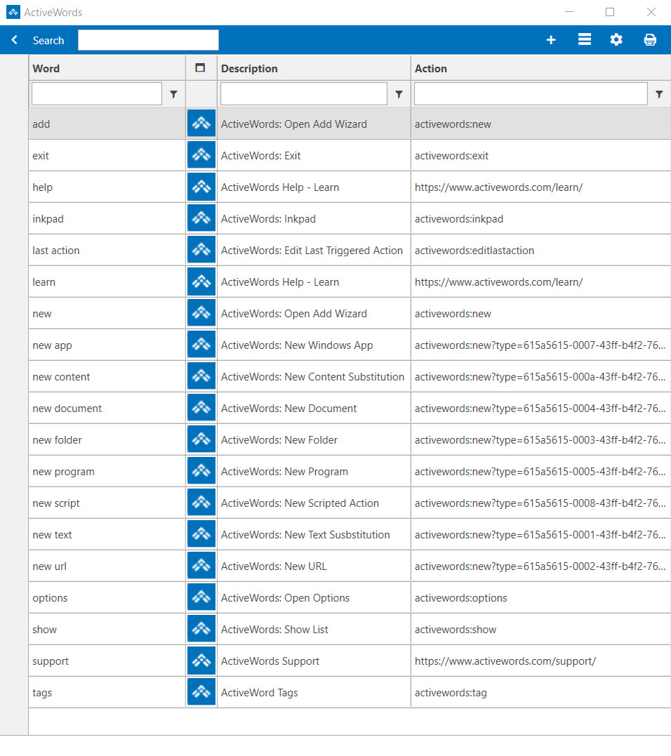Open the hamburger list menu icon
Image resolution: width=671 pixels, height=756 pixels.
point(584,40)
